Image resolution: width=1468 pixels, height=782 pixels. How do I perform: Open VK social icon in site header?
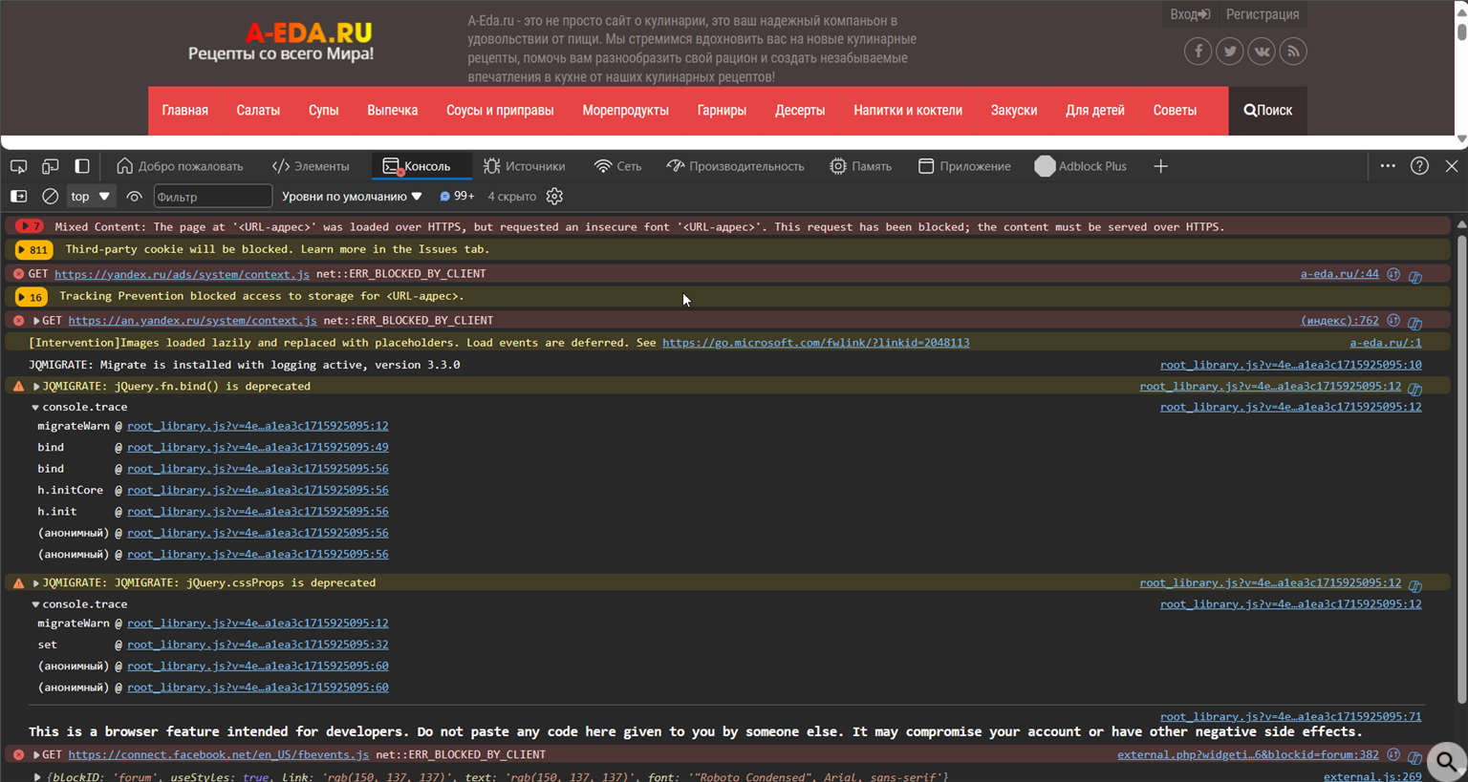pos(1262,52)
